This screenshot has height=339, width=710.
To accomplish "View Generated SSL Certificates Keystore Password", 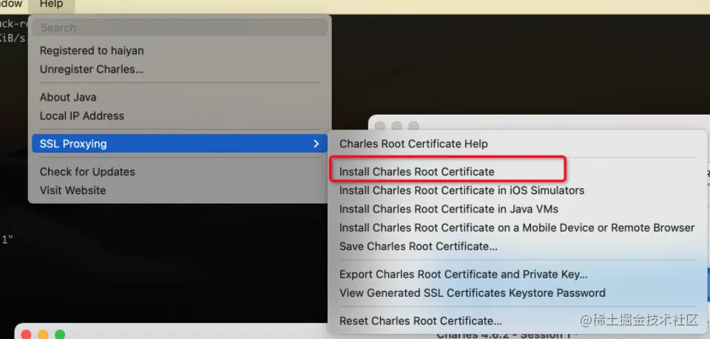I will pos(517,293).
